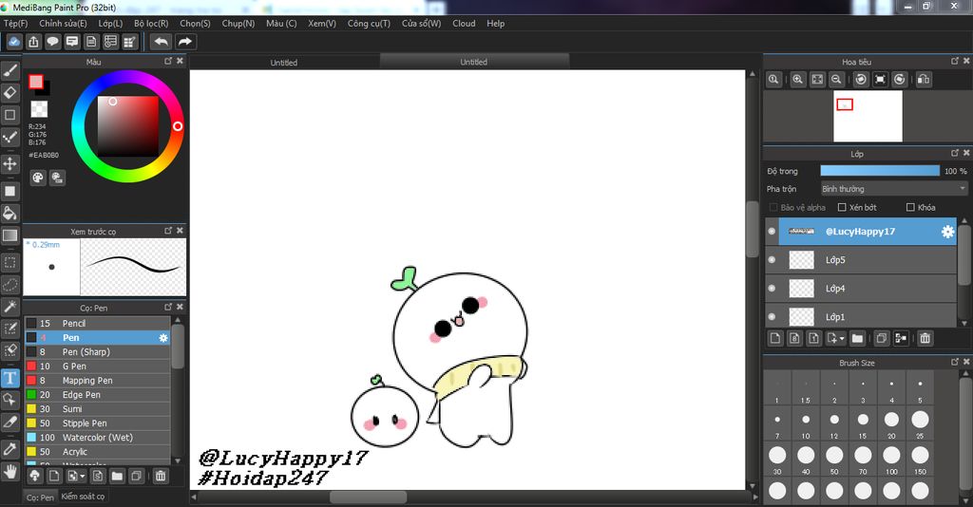Image resolution: width=973 pixels, height=507 pixels.
Task: Select the Dot/line brush tool
Action: [x=10, y=137]
